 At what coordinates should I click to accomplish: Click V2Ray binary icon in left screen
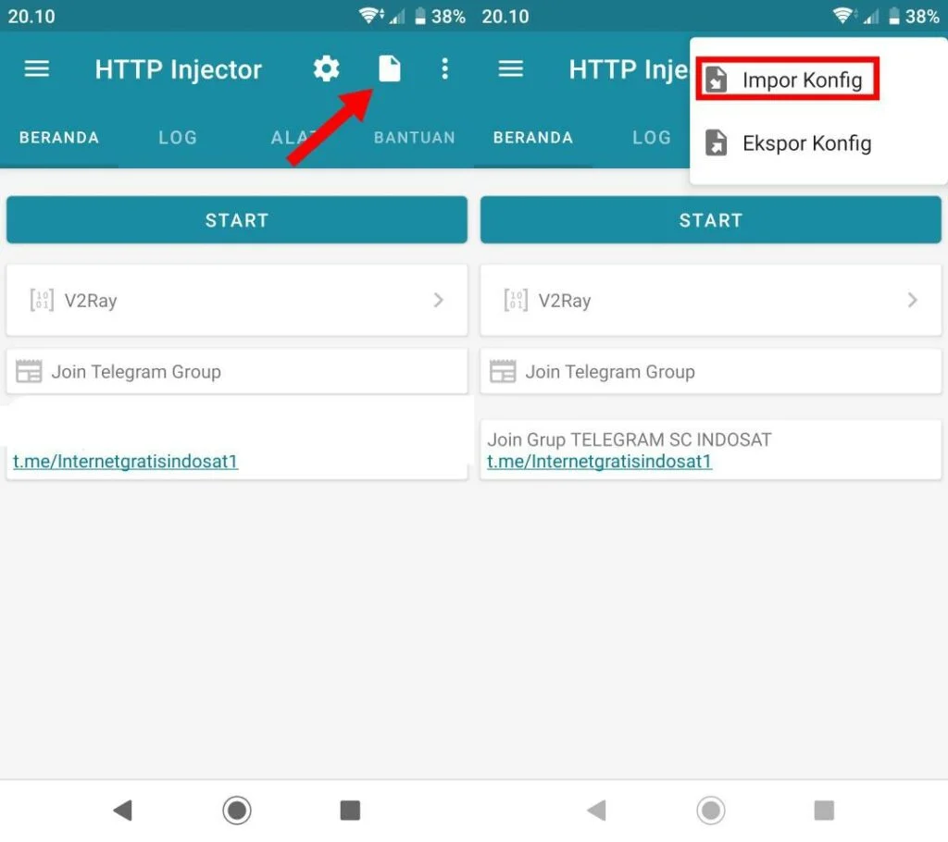42,300
